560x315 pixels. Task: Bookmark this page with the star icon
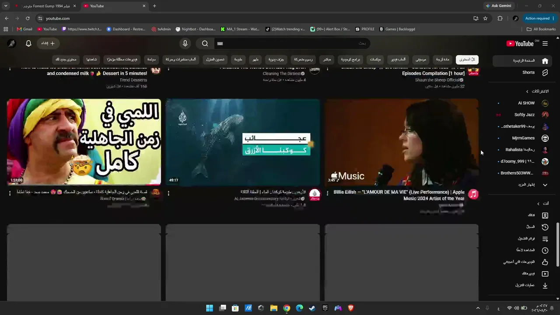click(x=485, y=18)
